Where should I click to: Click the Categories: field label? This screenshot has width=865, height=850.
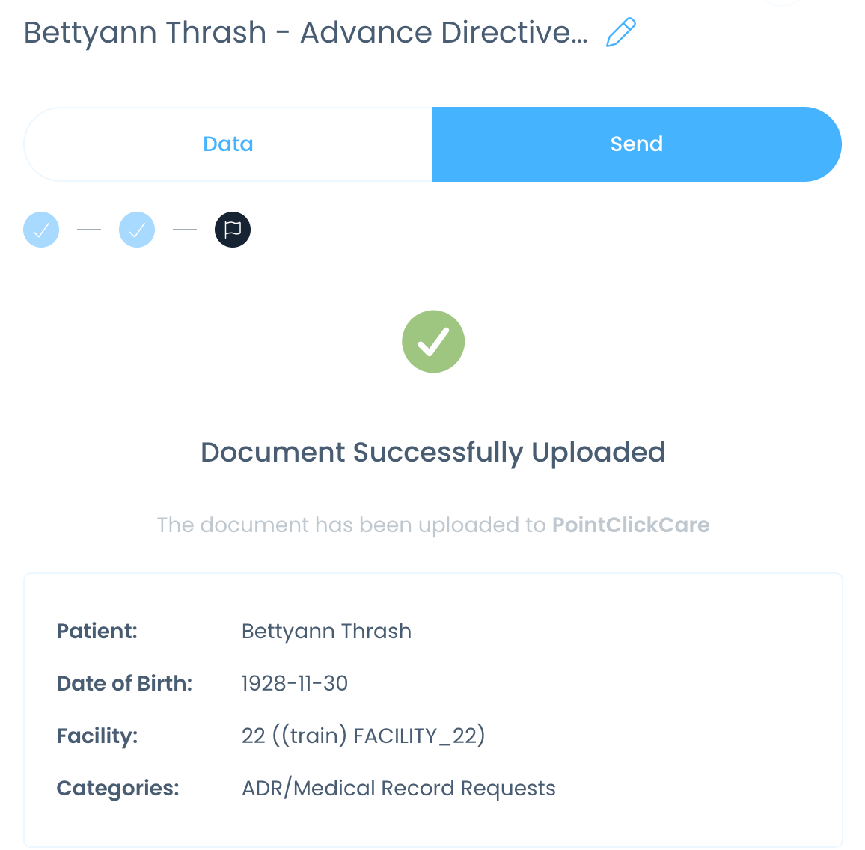pos(118,788)
